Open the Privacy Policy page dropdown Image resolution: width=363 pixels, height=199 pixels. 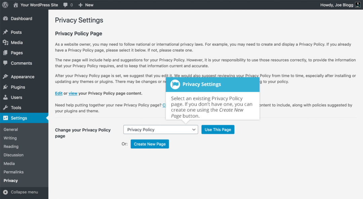(160, 129)
